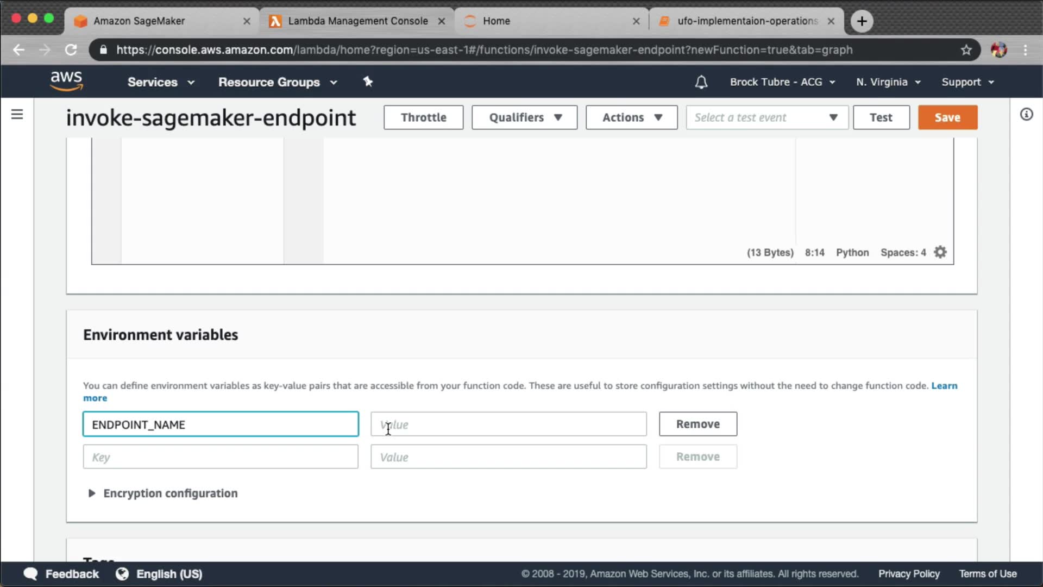Click the pin shortcuts icon in navbar
The width and height of the screenshot is (1043, 587).
pyautogui.click(x=368, y=82)
